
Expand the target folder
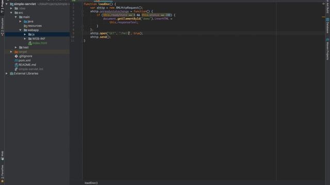[x=11, y=52]
